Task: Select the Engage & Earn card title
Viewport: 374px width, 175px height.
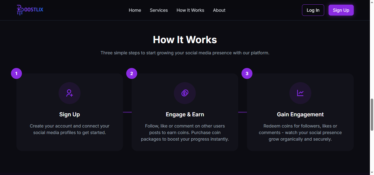Action: [x=185, y=114]
